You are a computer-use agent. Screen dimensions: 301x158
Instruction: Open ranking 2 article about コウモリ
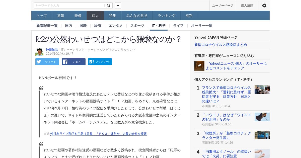click(227, 117)
